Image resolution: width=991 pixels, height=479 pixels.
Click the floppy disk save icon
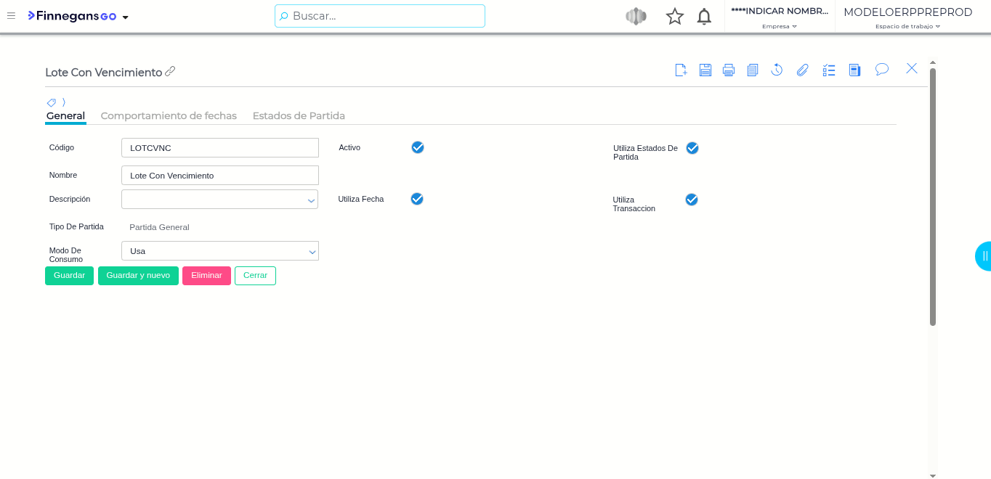(705, 70)
